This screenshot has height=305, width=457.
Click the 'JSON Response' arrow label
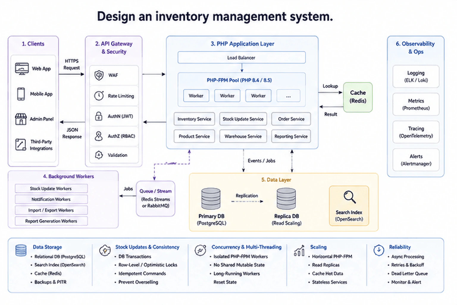click(x=72, y=133)
